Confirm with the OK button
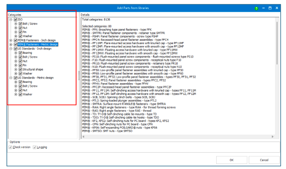Screen dimensions: 286x169 [x=232, y=160]
